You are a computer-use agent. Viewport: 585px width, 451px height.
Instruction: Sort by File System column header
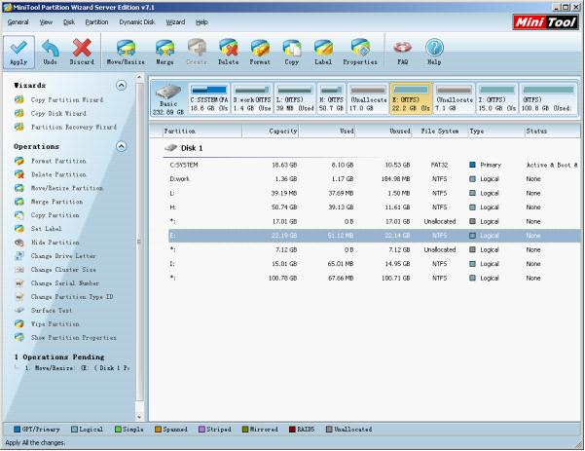440,132
